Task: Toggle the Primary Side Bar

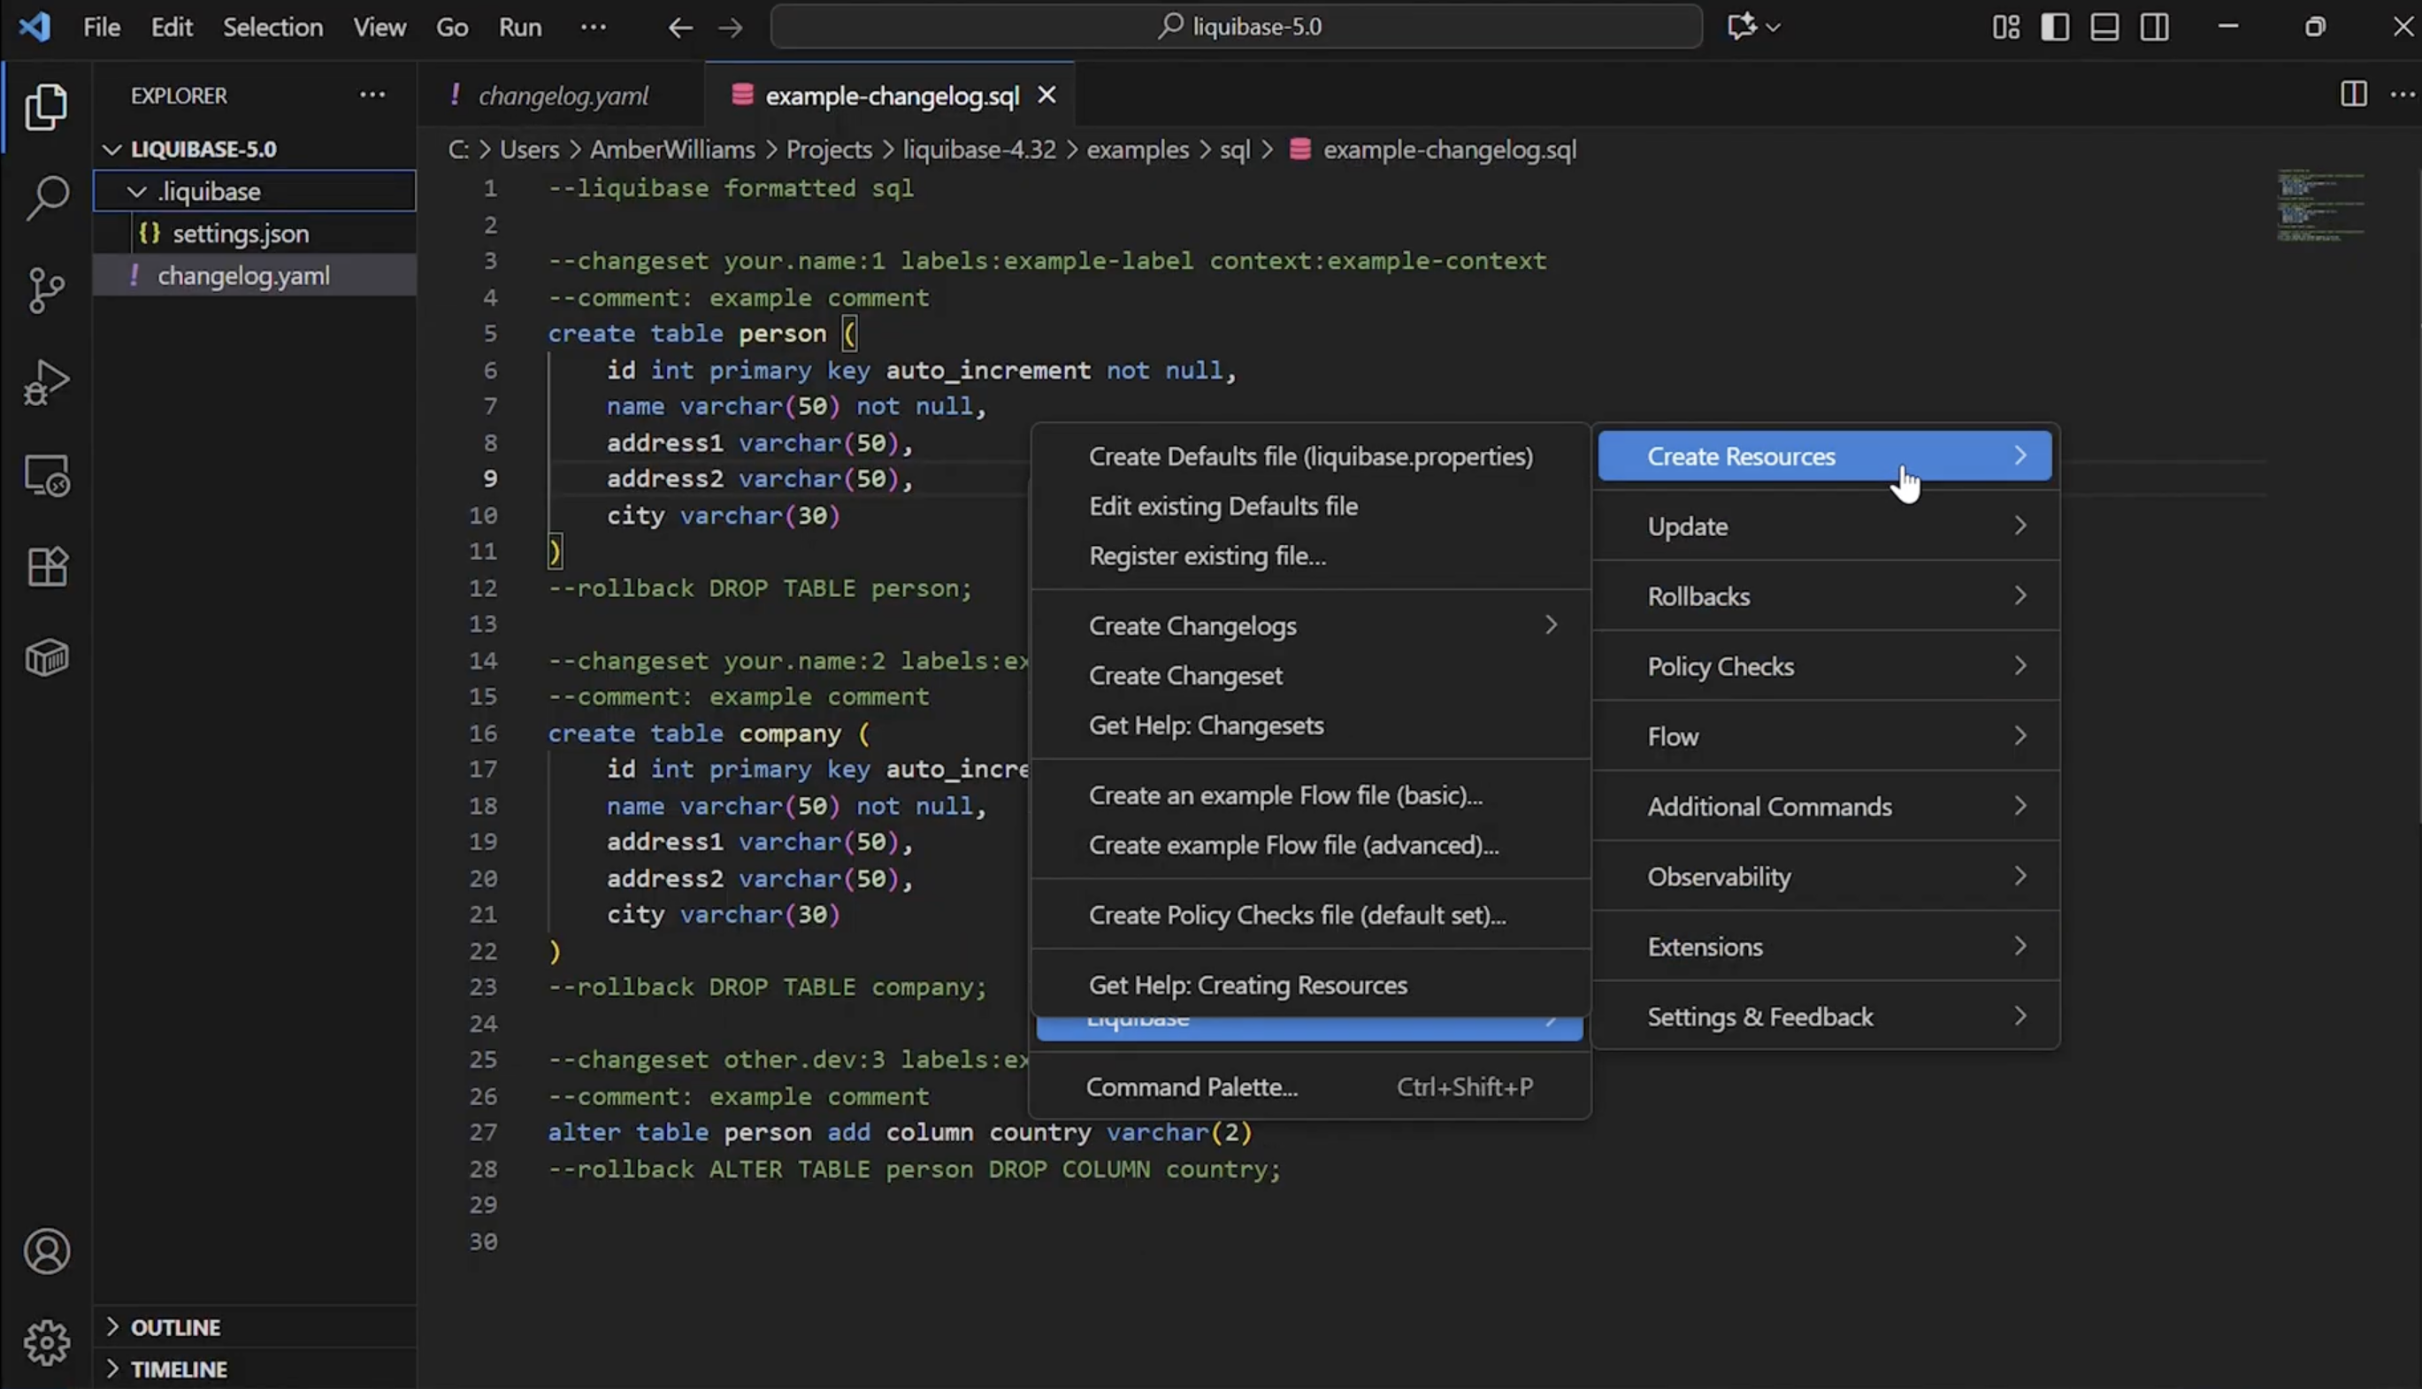Action: pyautogui.click(x=2055, y=27)
